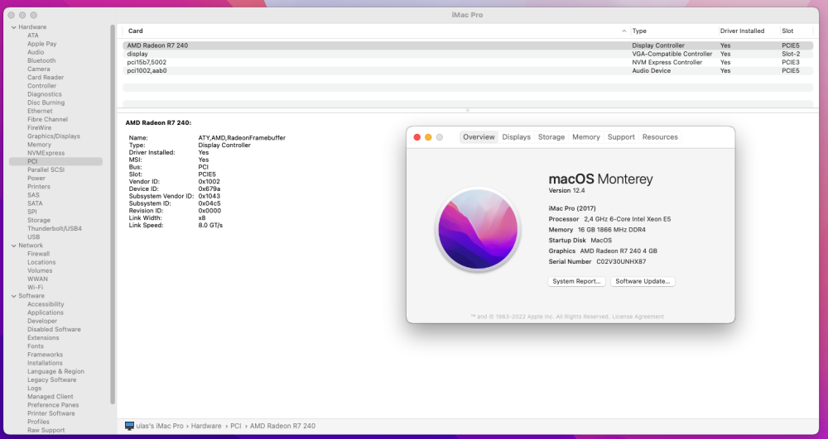Image resolution: width=828 pixels, height=439 pixels.
Task: Open the Support tab
Action: tap(621, 137)
